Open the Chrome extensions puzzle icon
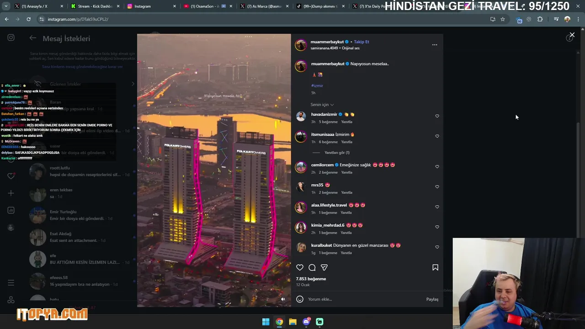 [540, 19]
